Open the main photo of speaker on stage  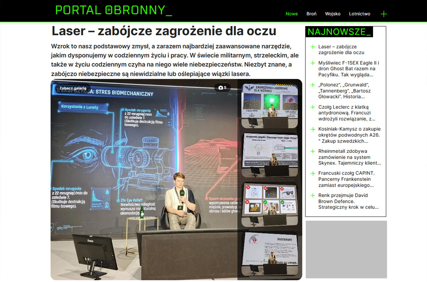pyautogui.click(x=144, y=180)
